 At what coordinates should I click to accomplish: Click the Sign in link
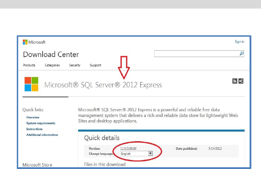240,42
